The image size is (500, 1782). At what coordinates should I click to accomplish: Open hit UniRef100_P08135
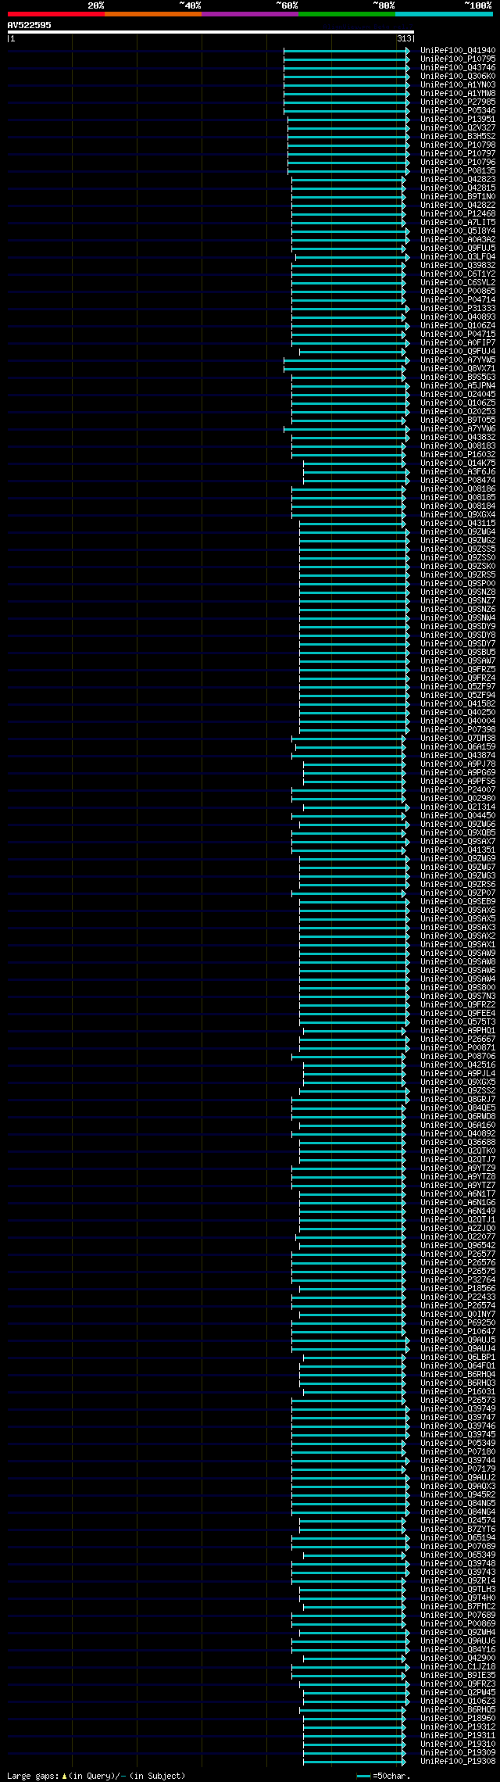[x=458, y=170]
